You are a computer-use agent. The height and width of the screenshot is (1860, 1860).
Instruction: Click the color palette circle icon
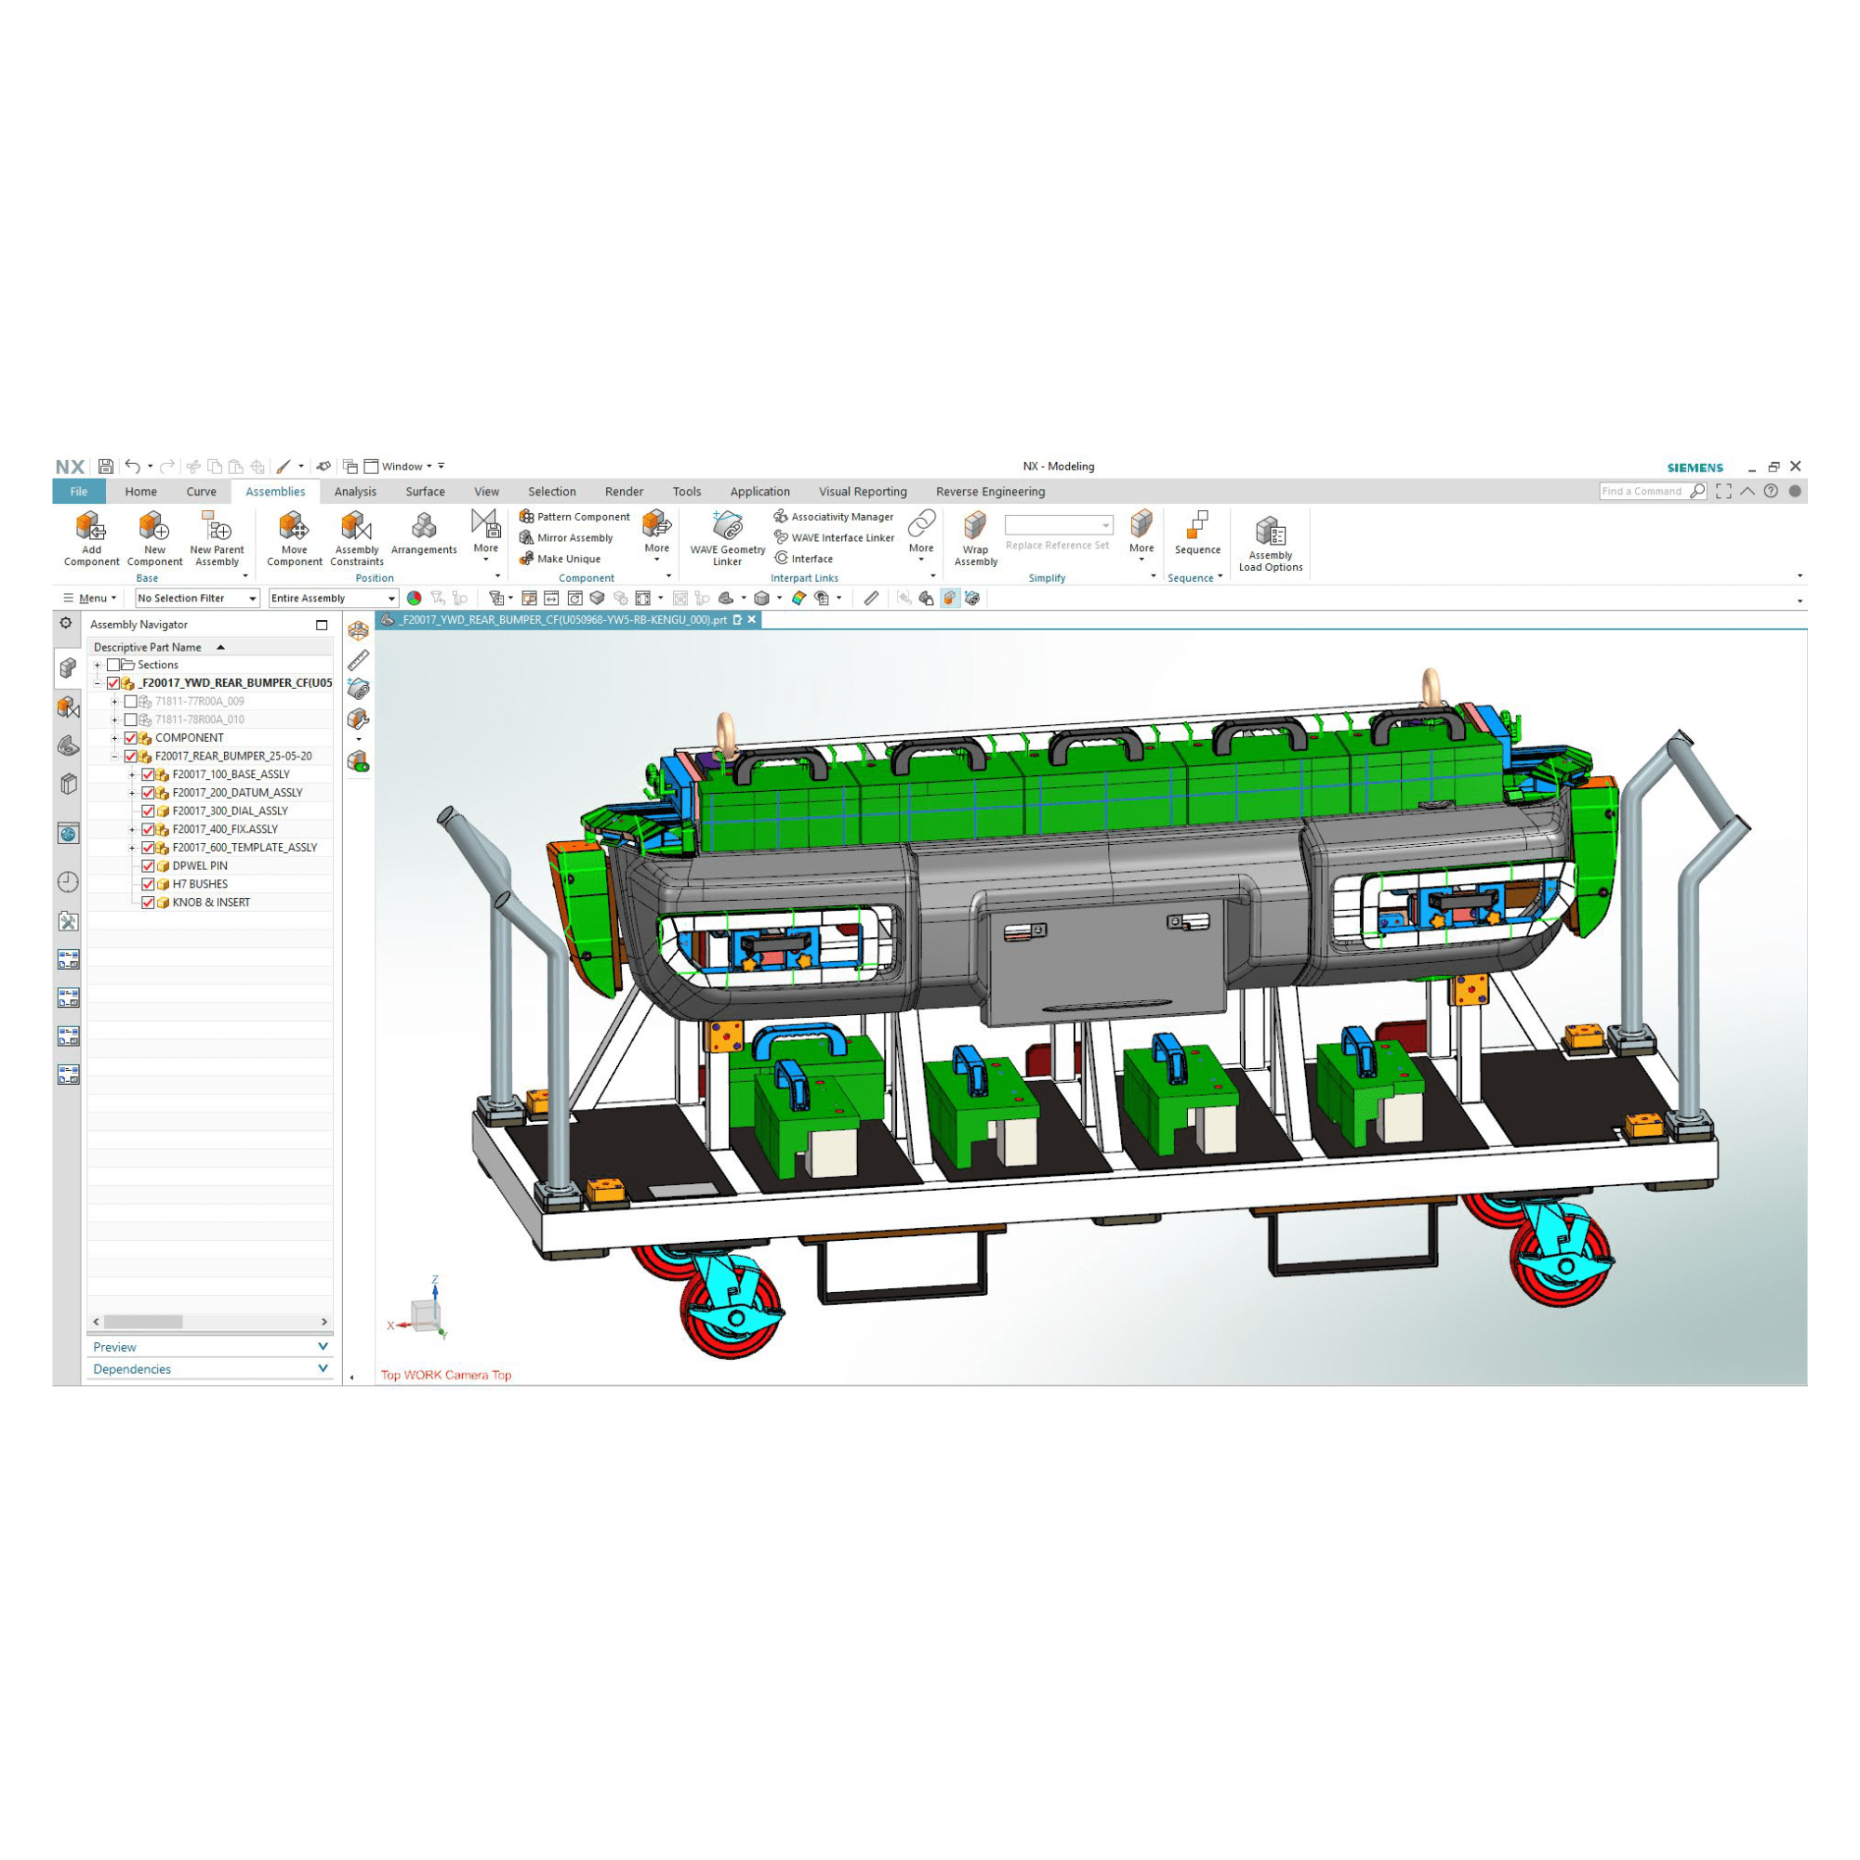[x=414, y=598]
